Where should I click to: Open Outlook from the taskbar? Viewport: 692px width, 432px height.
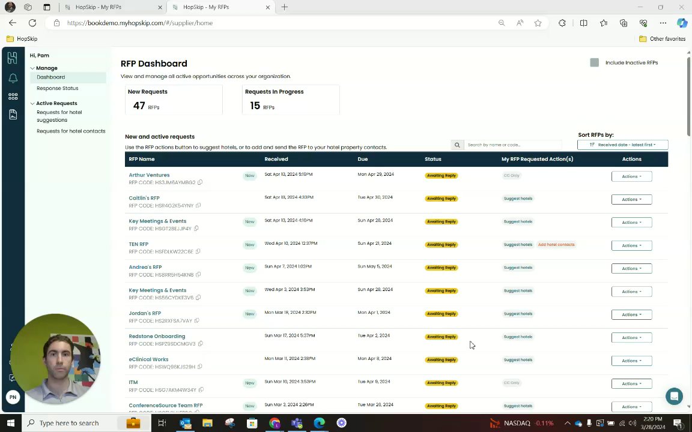point(186,423)
